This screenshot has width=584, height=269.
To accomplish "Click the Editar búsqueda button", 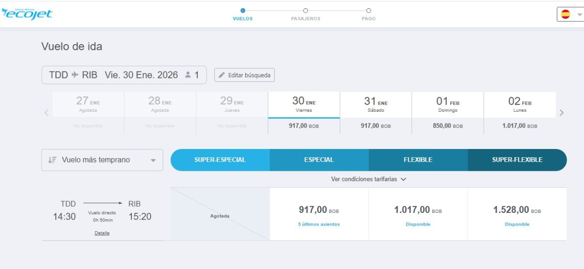I will pyautogui.click(x=245, y=75).
